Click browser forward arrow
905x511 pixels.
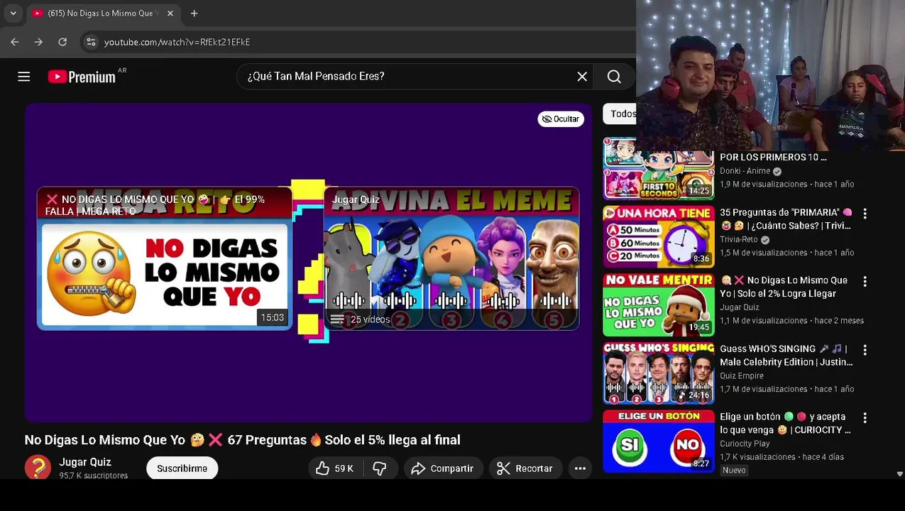(38, 42)
